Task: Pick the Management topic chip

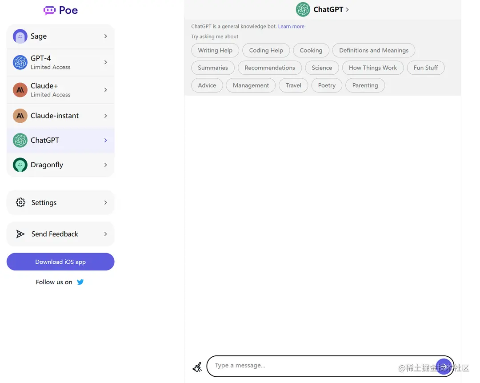Action: click(251, 85)
